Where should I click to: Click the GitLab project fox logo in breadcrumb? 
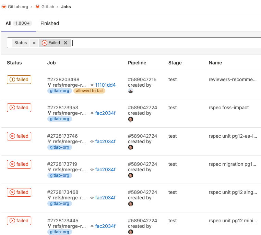point(37,7)
